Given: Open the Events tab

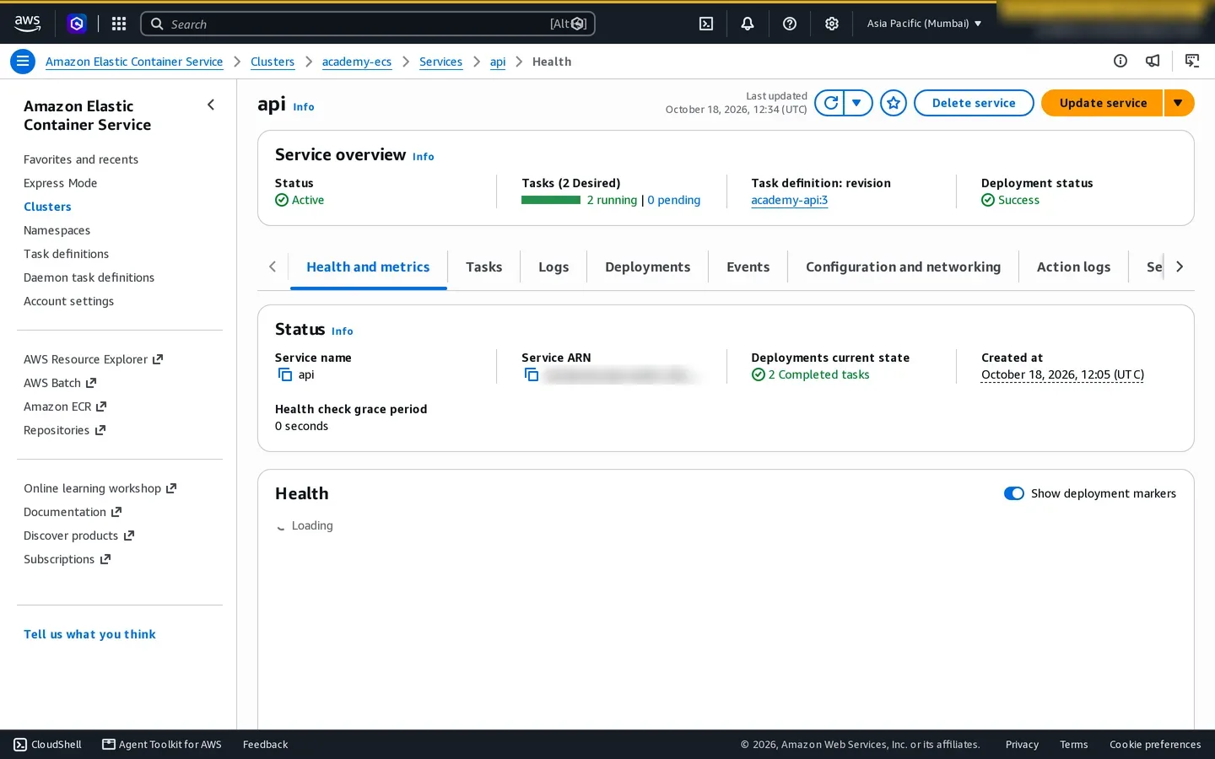Looking at the screenshot, I should coord(748,267).
